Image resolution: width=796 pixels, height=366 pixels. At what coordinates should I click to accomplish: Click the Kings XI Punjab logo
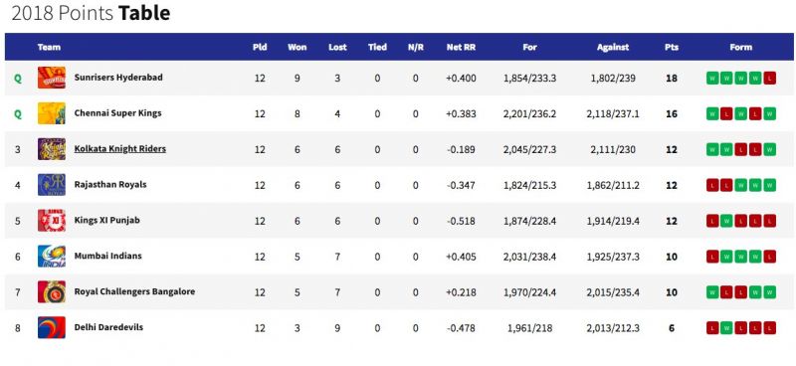click(52, 221)
